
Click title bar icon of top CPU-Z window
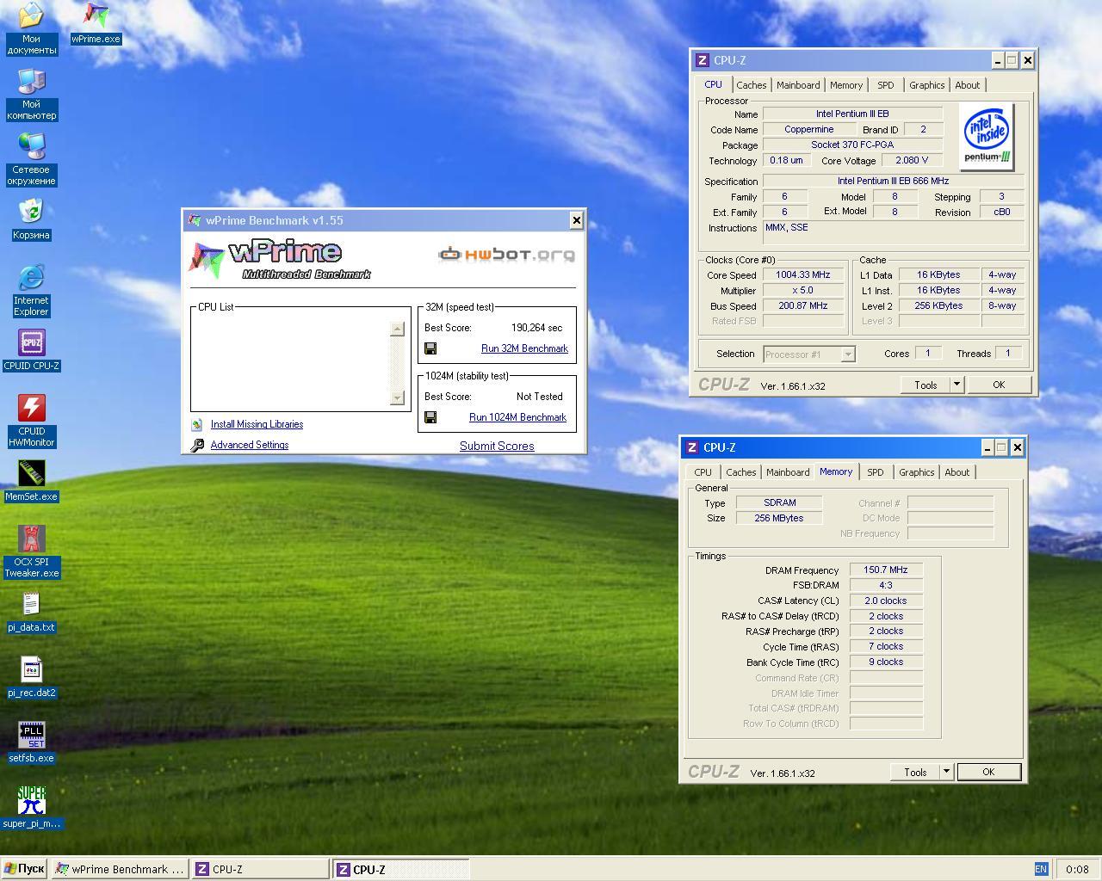tap(702, 60)
